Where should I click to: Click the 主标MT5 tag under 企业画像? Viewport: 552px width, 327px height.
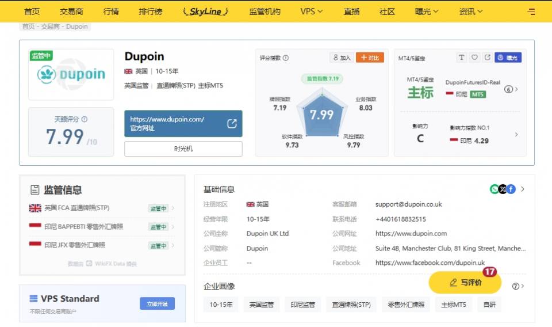[454, 305]
